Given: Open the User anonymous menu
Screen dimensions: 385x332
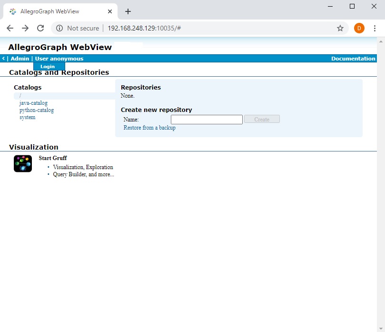Looking at the screenshot, I should pos(59,59).
